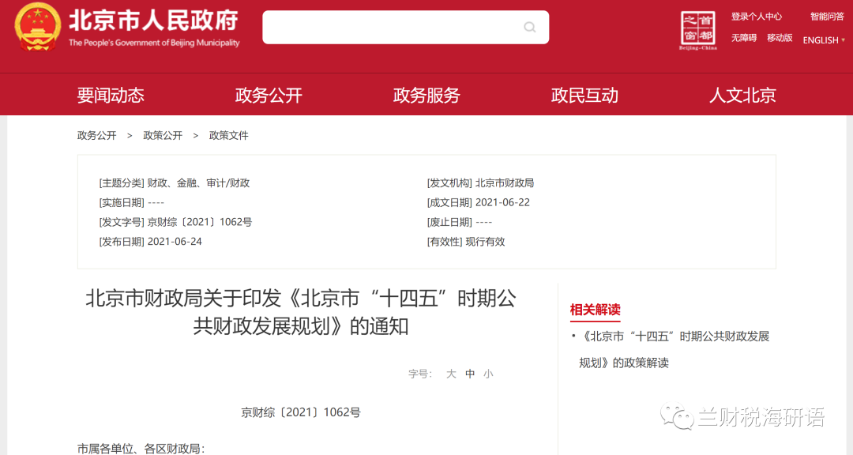Screen dimensions: 853x455
Task: Switch to 移动版 mobile version
Action: click(x=780, y=38)
